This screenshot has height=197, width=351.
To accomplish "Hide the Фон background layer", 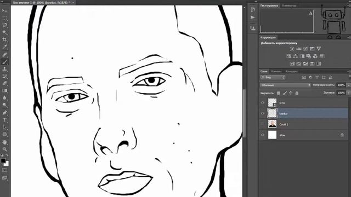I will (263, 135).
